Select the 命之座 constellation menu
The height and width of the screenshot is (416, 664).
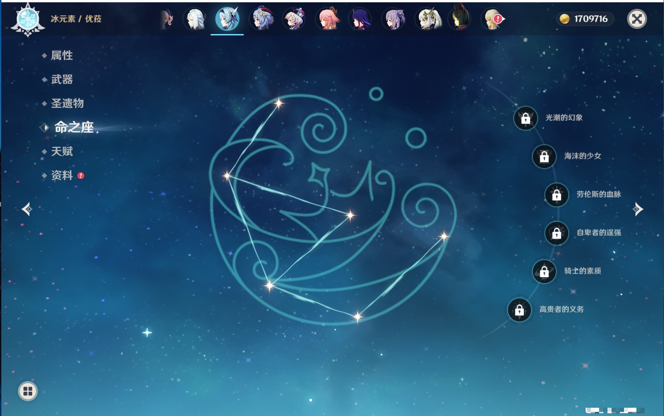[x=74, y=127]
